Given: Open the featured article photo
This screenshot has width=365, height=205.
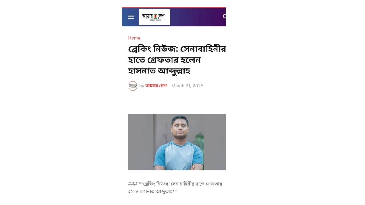Looking at the screenshot, I should pyautogui.click(x=177, y=142).
